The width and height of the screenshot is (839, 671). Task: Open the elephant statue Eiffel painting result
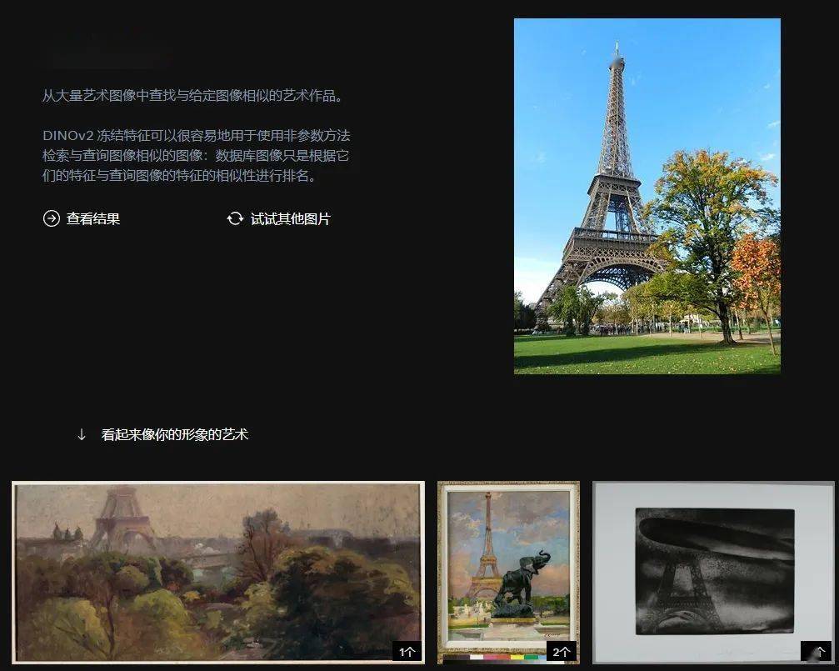(508, 573)
